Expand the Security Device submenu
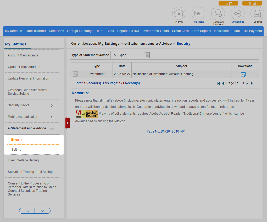267x222 pixels. (52, 105)
